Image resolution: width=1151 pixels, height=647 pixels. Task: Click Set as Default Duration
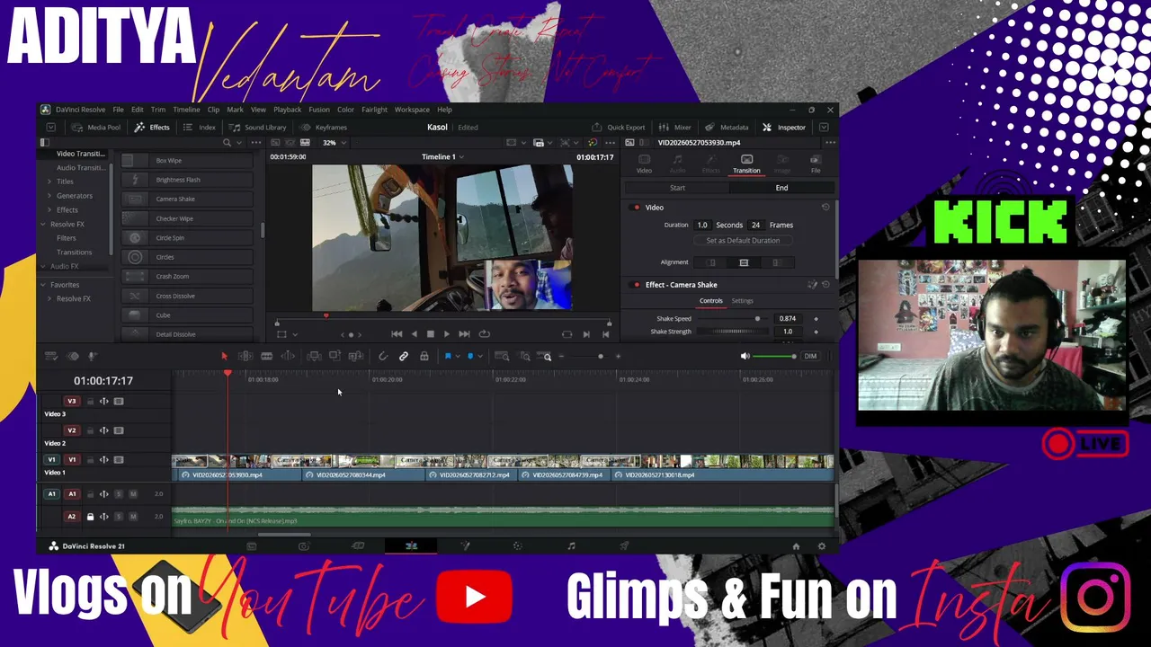pos(743,241)
